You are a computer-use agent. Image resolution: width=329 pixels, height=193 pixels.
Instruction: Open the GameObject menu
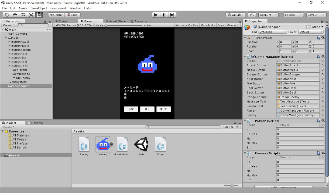point(39,8)
